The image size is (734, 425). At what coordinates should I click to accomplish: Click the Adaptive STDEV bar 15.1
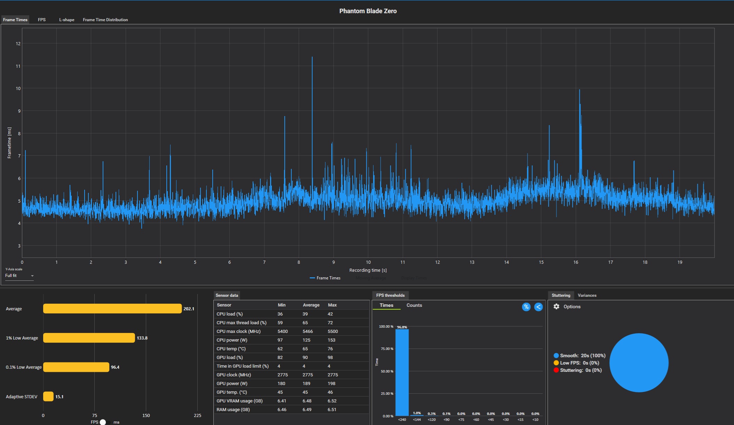tap(48, 397)
